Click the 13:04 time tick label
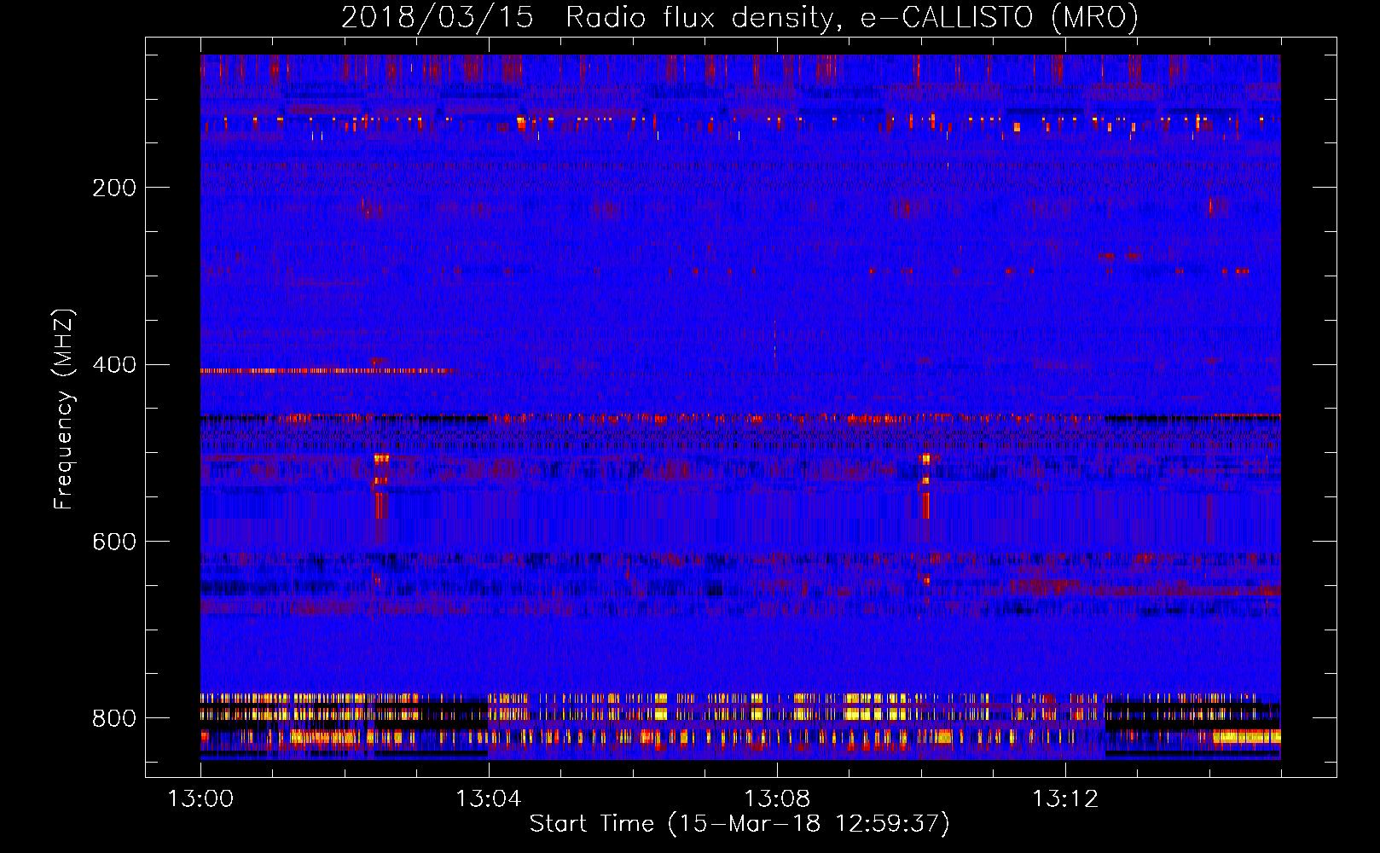Image resolution: width=1380 pixels, height=853 pixels. click(489, 799)
